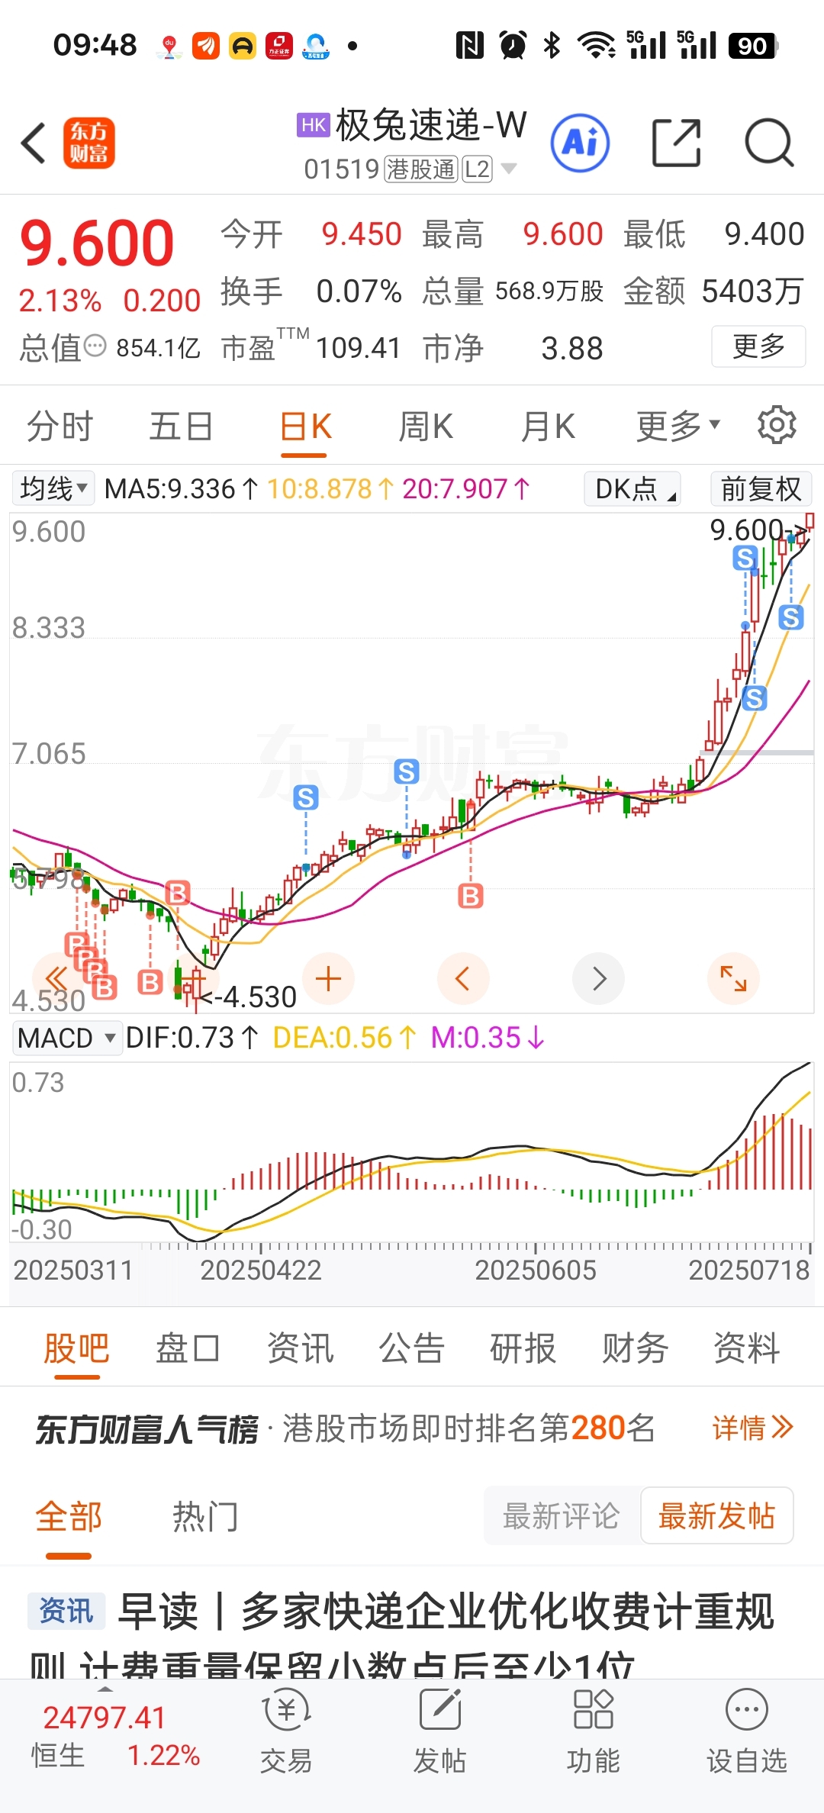Viewport: 824px width, 1813px height.
Task: Tap the NFC status bar icon
Action: coord(469,46)
